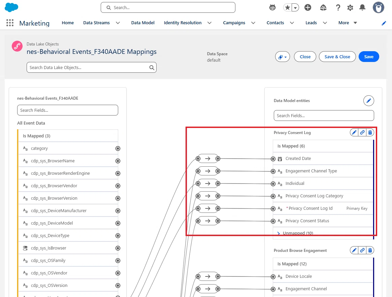
Task: Click the link icon for Product Browse Engagement
Action: pos(362,250)
